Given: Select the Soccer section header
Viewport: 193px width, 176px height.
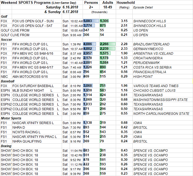Looking at the screenshot, I should [7, 39].
